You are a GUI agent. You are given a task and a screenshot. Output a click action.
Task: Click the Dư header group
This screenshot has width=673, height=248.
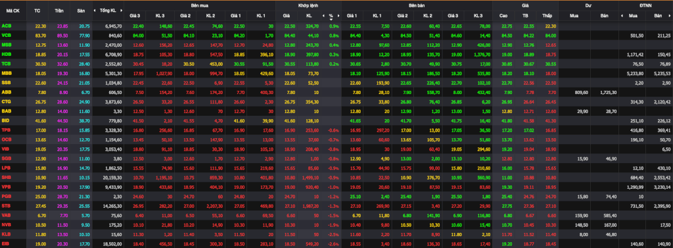[588, 5]
